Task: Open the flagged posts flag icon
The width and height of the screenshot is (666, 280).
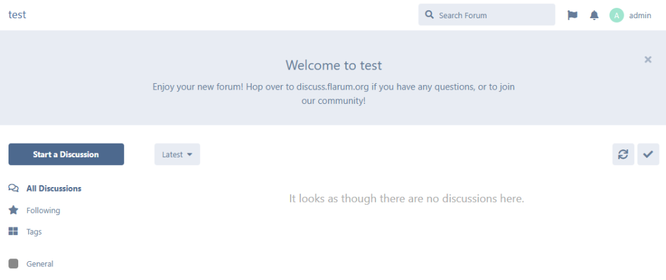Action: point(572,15)
